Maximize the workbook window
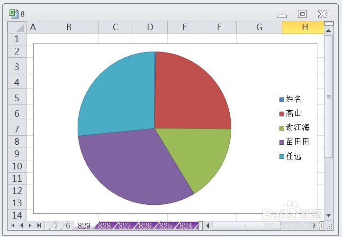The height and width of the screenshot is (237, 342). click(x=302, y=14)
